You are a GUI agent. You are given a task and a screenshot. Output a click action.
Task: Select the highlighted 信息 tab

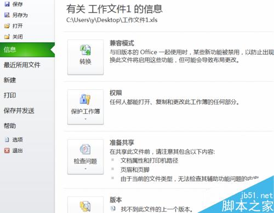pos(27,50)
